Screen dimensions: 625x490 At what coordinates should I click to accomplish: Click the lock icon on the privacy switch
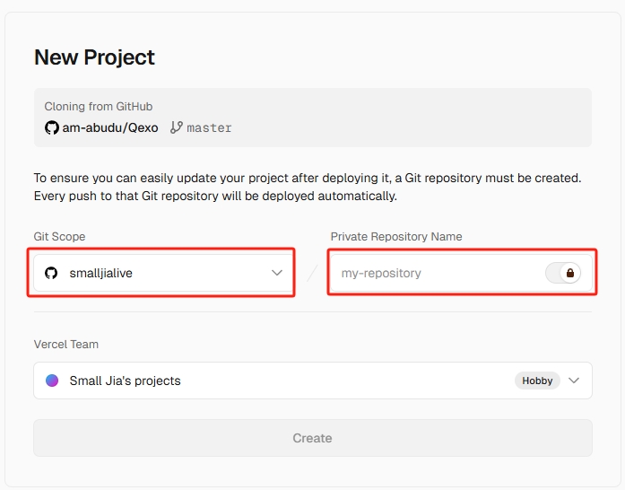click(x=569, y=273)
